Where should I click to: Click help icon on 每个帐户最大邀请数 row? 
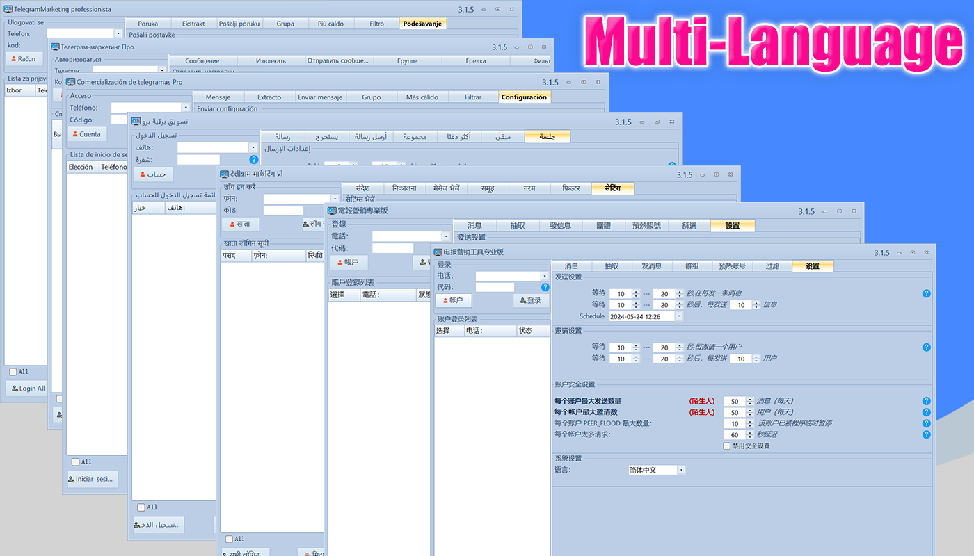(926, 412)
